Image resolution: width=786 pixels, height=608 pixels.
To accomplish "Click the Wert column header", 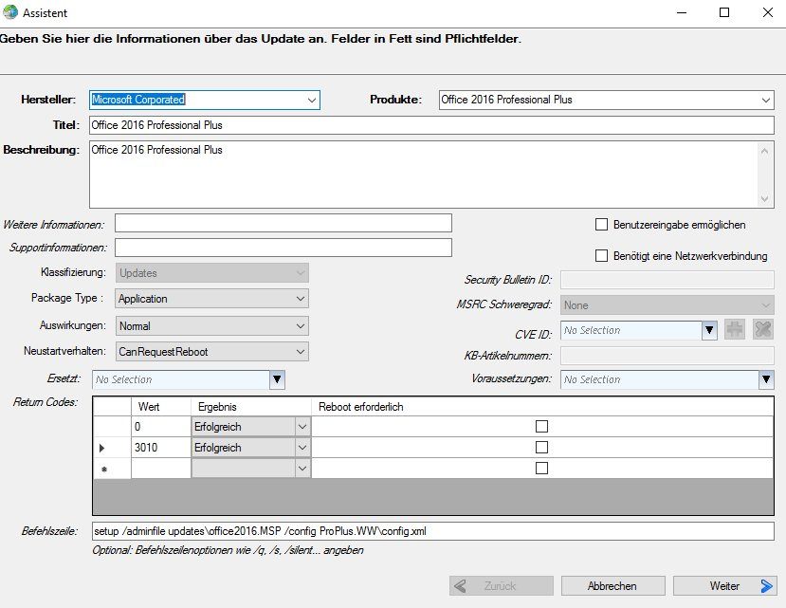I will tap(161, 407).
